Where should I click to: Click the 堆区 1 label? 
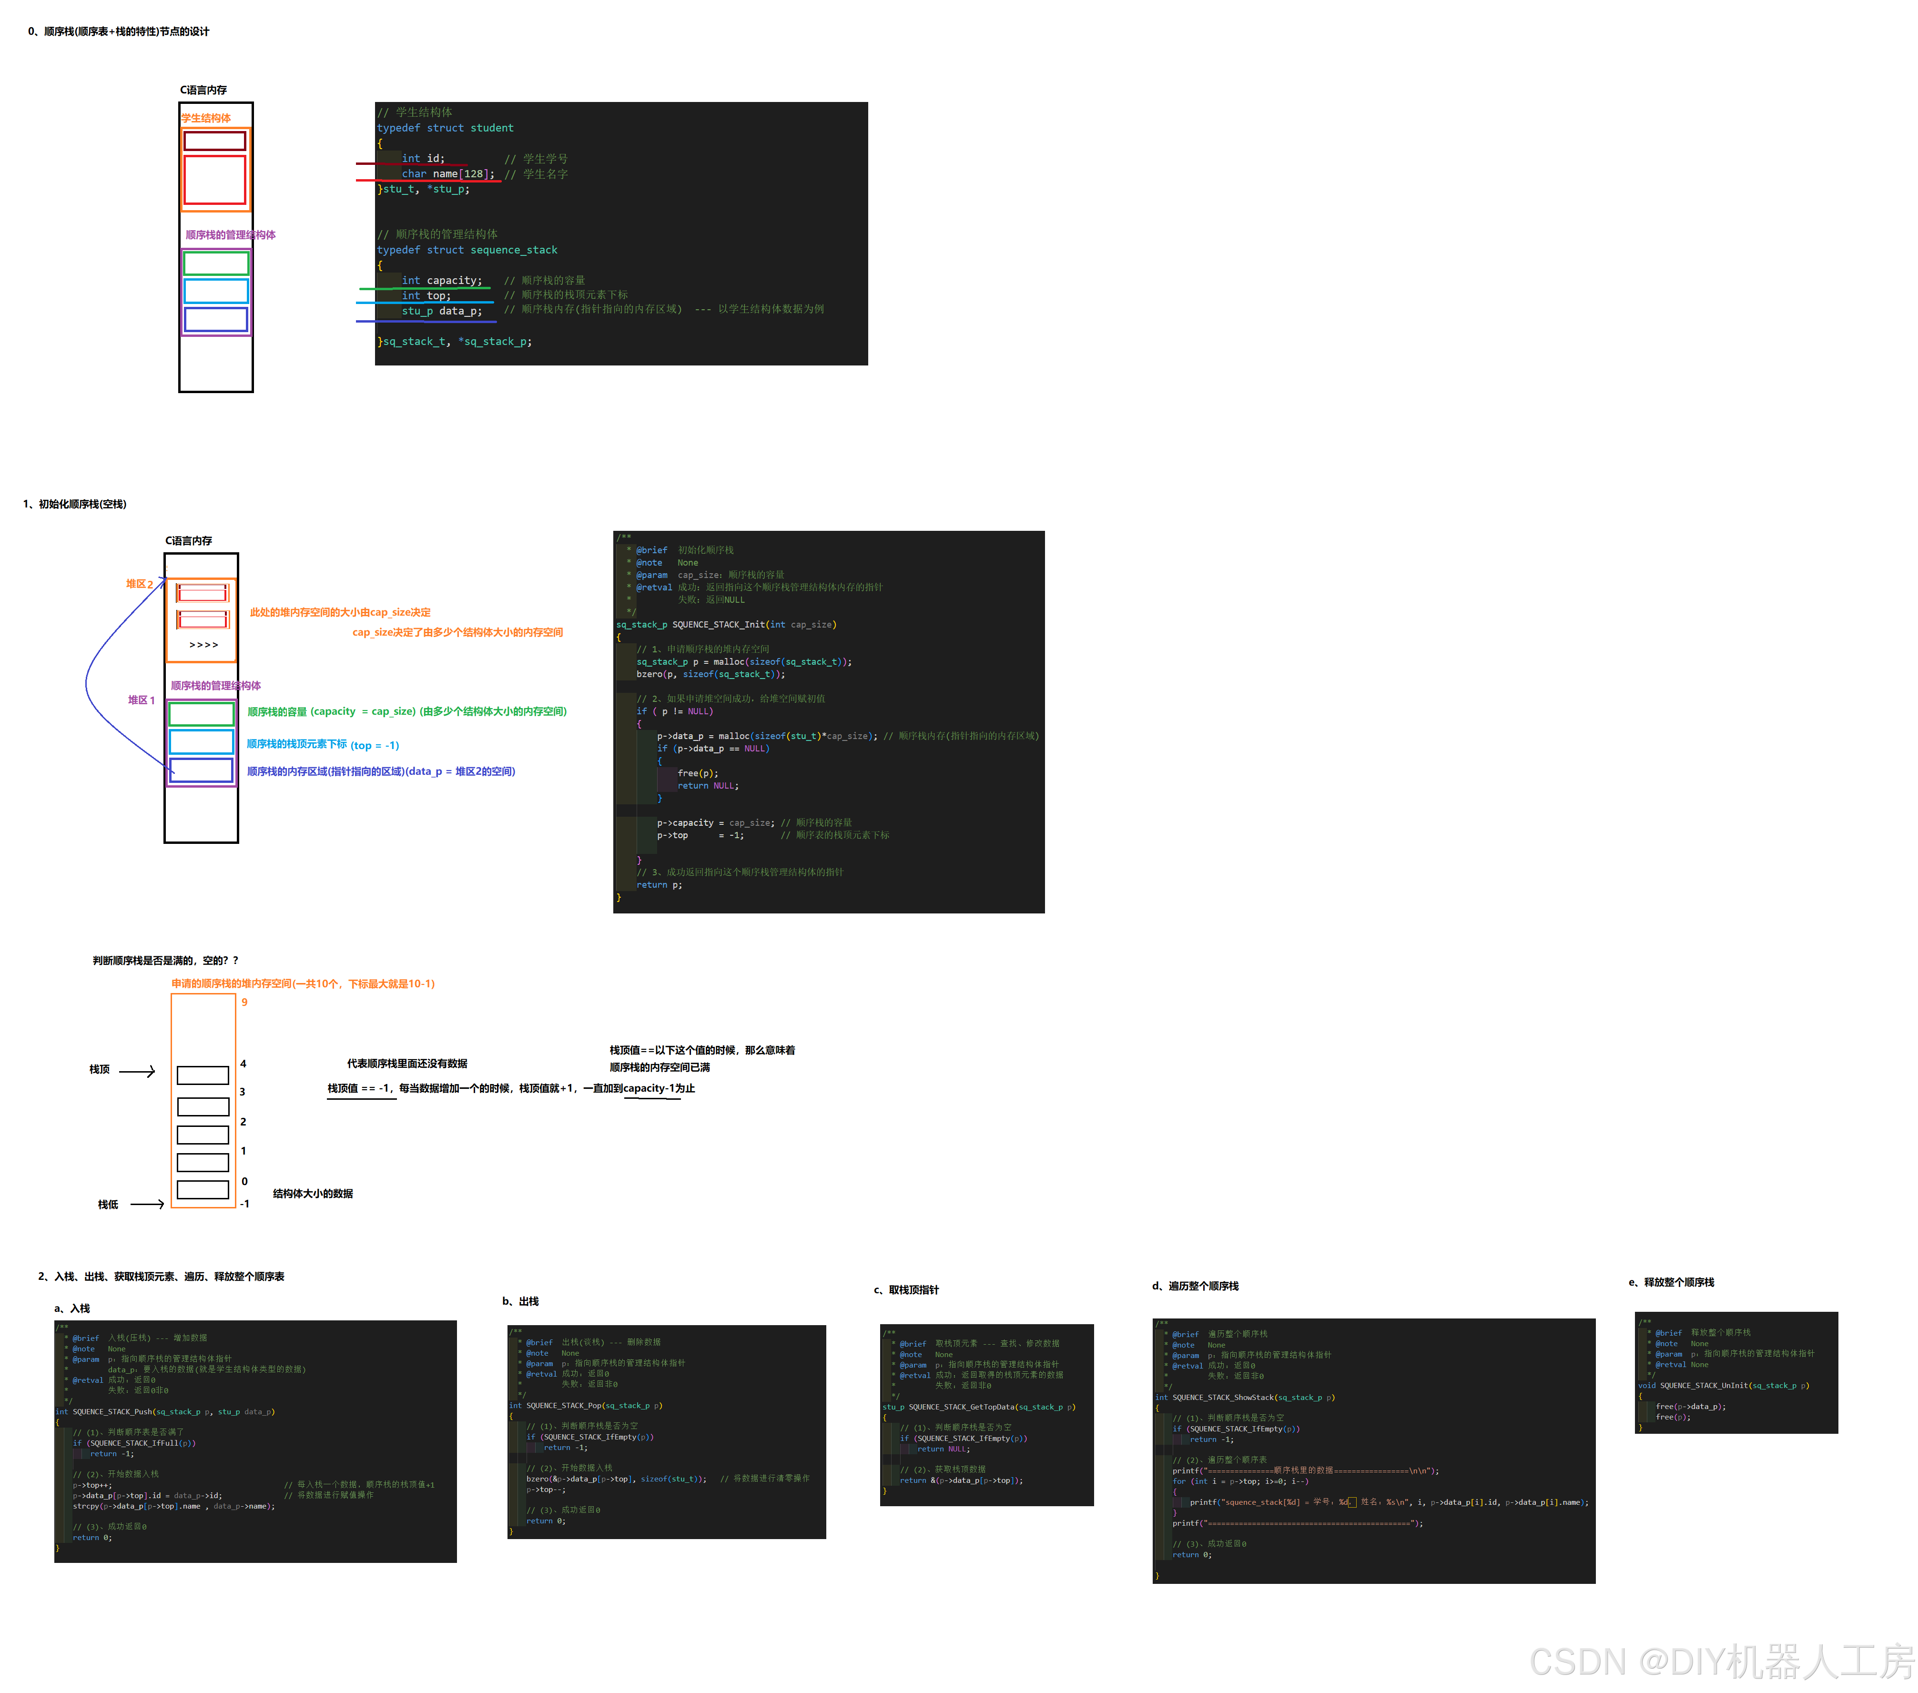[141, 700]
